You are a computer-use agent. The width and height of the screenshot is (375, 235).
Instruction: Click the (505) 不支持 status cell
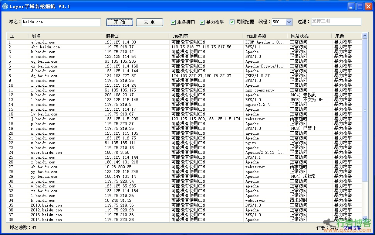pyautogui.click(x=310, y=100)
